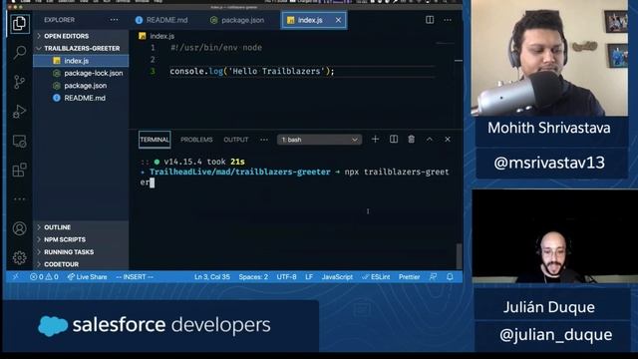Toggle ESLint status bar item
This screenshot has width=638, height=359.
376,277
